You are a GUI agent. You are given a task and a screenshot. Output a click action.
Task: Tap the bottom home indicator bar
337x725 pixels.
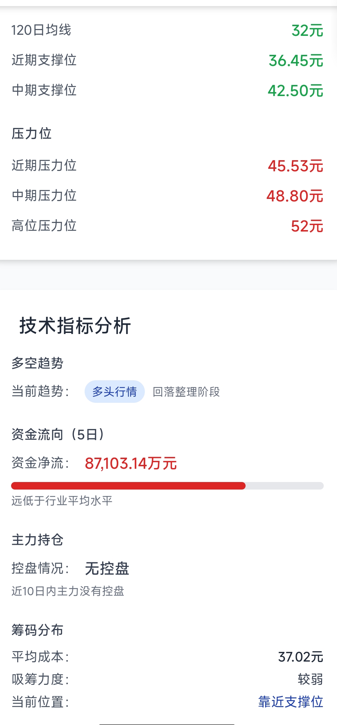coord(167,724)
